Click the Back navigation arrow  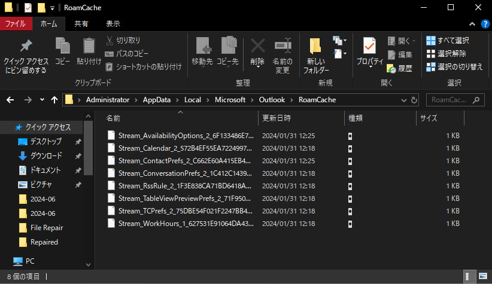point(10,100)
